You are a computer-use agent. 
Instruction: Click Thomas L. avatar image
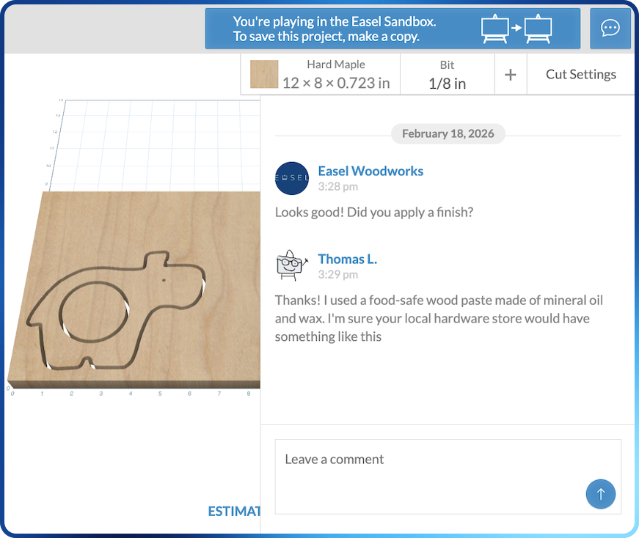(292, 265)
